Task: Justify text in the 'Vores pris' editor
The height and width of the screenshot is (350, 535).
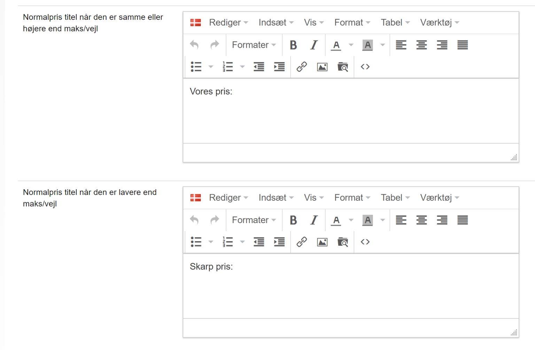Action: [463, 45]
